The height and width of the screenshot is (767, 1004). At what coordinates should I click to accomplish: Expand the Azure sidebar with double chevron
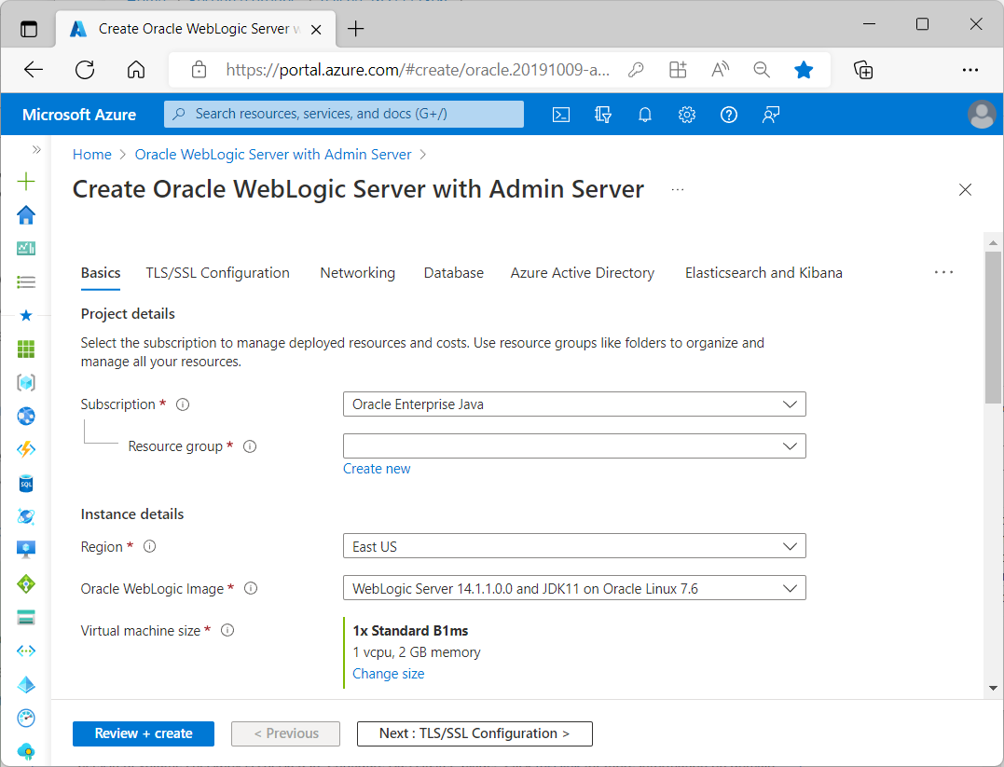[36, 149]
